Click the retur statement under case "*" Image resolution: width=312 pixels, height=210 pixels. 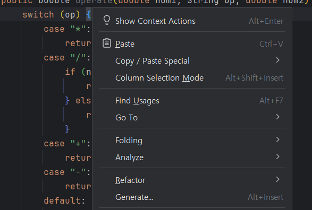tap(78, 43)
